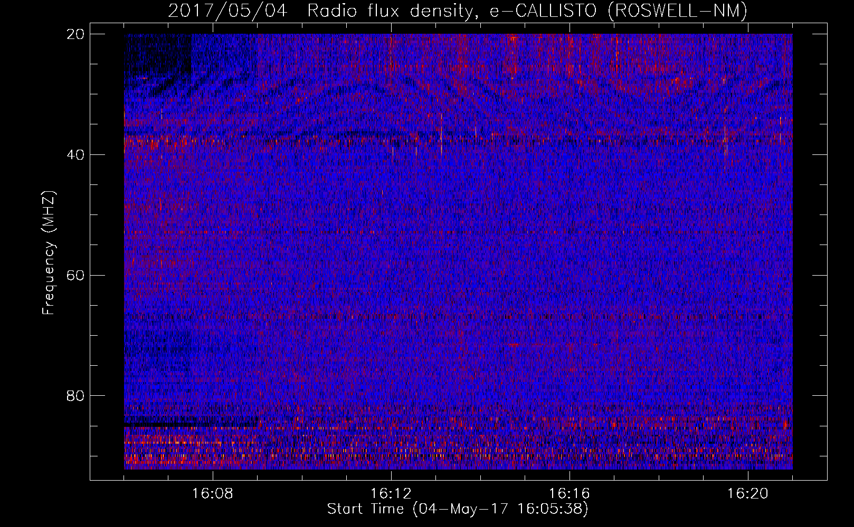Click the date "2017/05/04" in the title
The width and height of the screenshot is (854, 527).
coord(227,11)
